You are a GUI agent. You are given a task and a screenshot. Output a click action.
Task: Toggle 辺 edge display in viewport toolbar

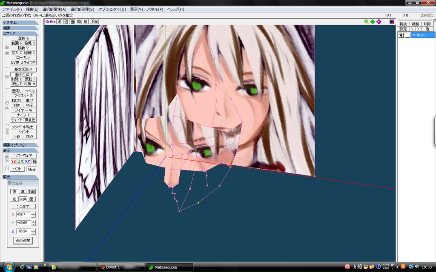66,22
